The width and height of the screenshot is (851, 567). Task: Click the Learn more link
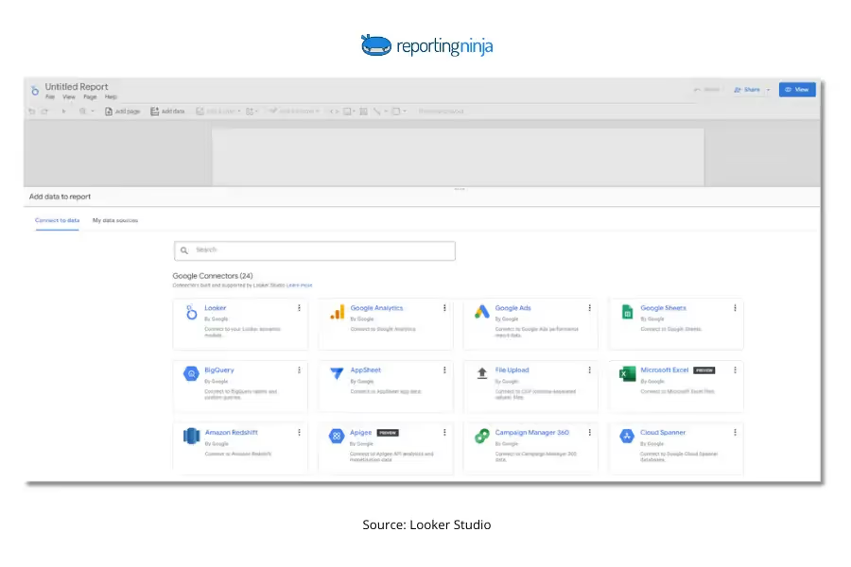pyautogui.click(x=299, y=284)
